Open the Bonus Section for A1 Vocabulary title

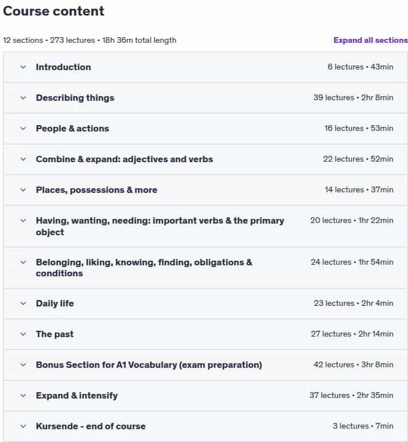point(149,365)
